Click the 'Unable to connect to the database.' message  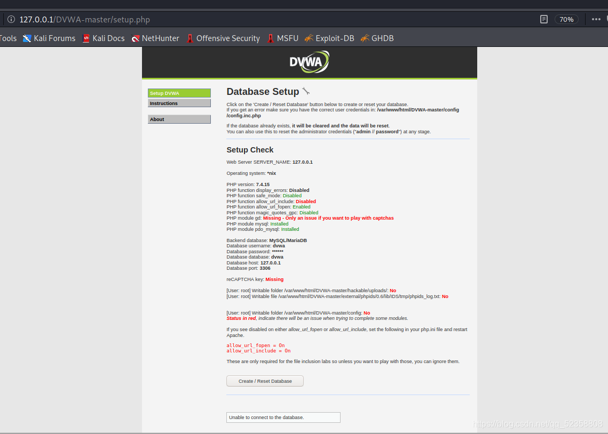283,417
